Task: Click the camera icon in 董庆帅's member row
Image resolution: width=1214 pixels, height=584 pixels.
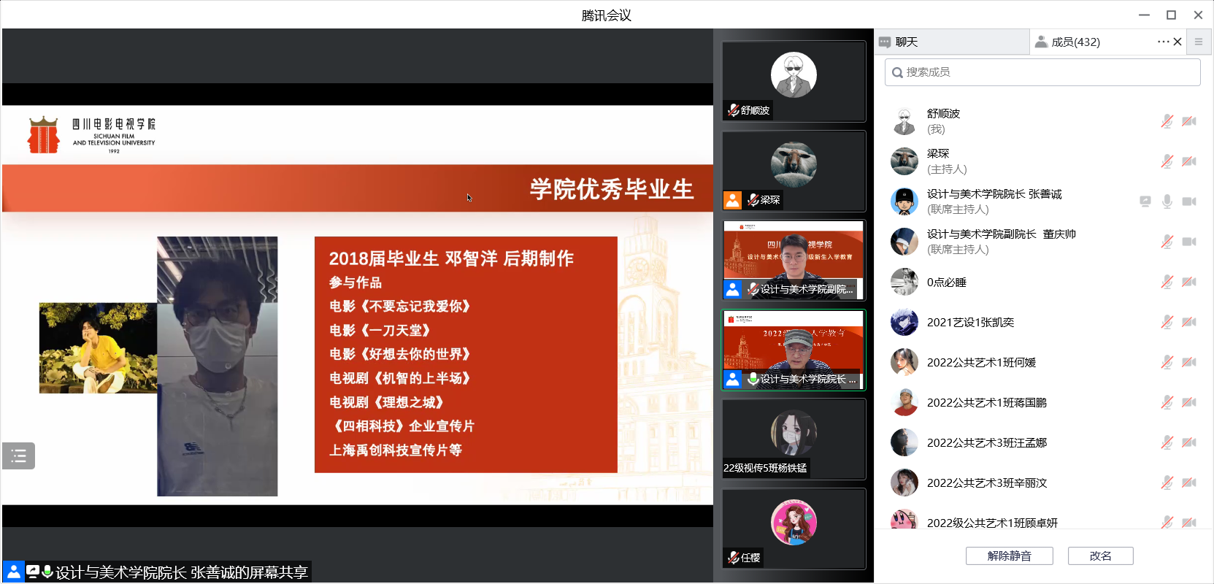Action: coord(1189,242)
